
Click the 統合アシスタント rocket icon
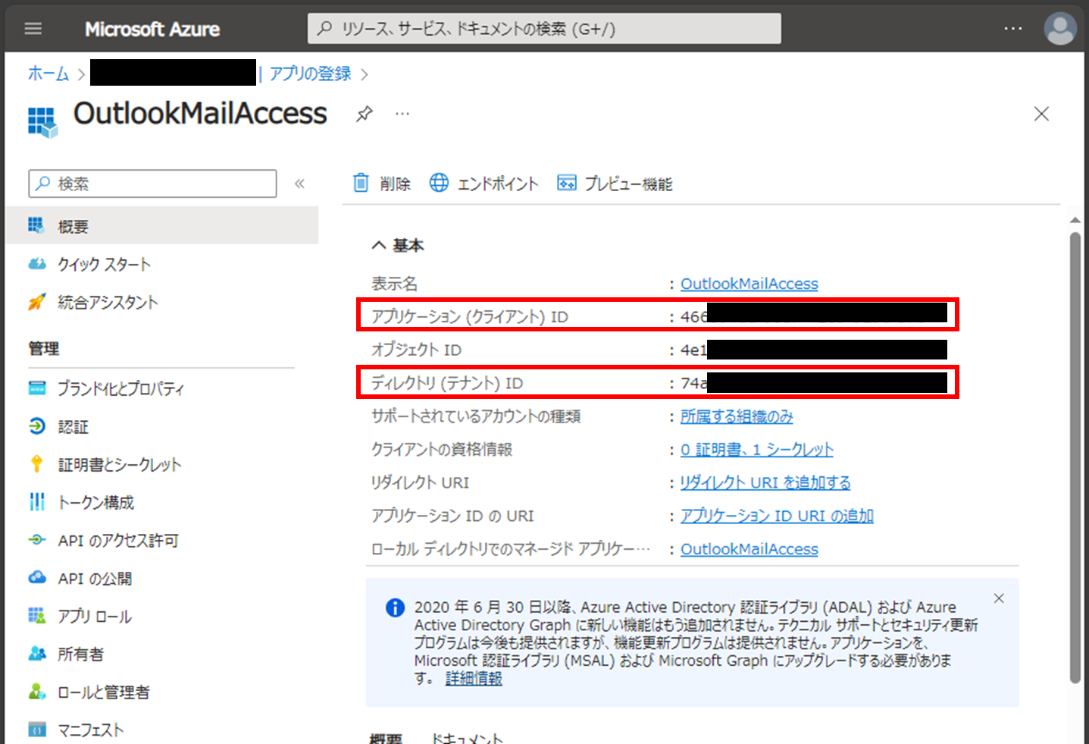tap(36, 302)
